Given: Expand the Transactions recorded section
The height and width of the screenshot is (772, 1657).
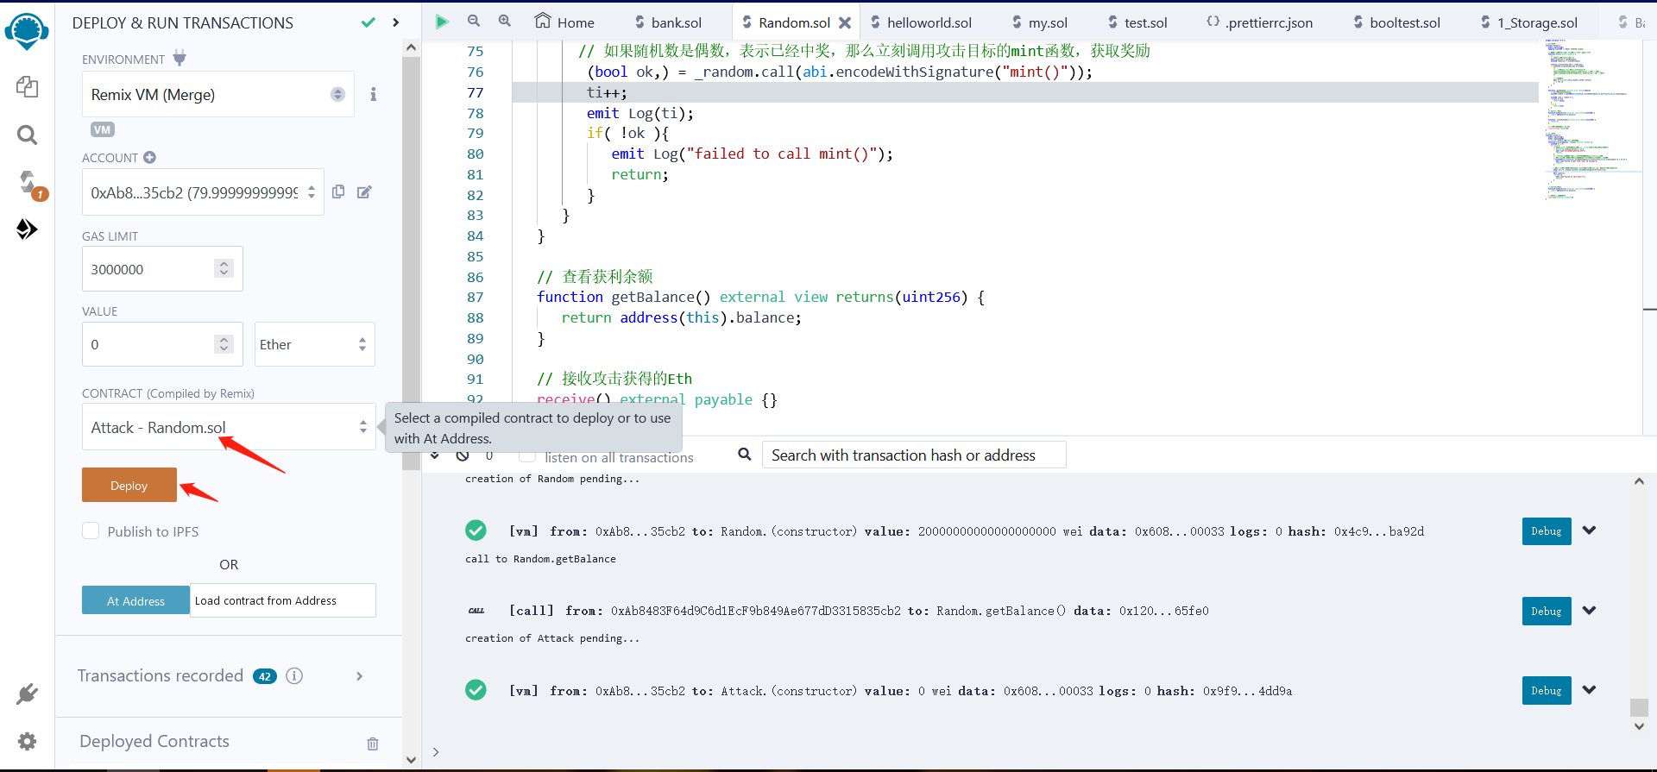Looking at the screenshot, I should (360, 676).
